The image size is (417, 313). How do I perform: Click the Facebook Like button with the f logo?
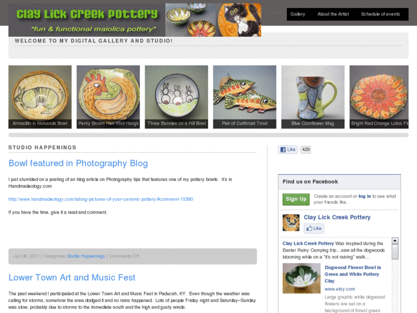tap(288, 149)
